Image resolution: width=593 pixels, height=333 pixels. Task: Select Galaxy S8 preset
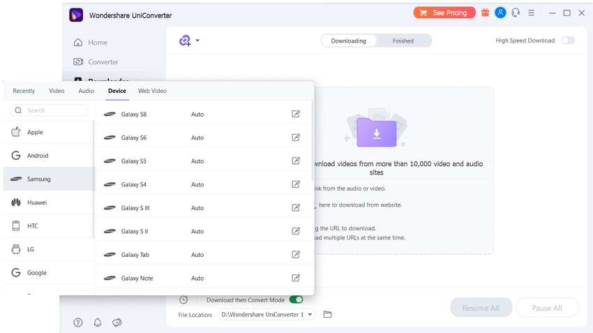[x=204, y=114]
